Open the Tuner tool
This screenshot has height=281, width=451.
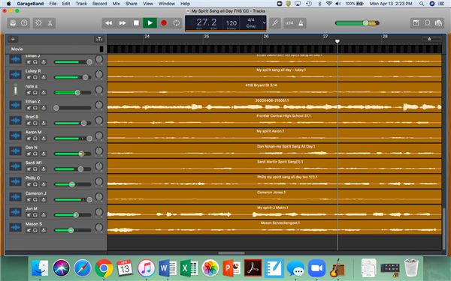[x=275, y=23]
